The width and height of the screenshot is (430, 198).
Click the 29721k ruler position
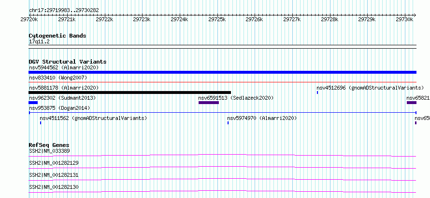(67, 19)
